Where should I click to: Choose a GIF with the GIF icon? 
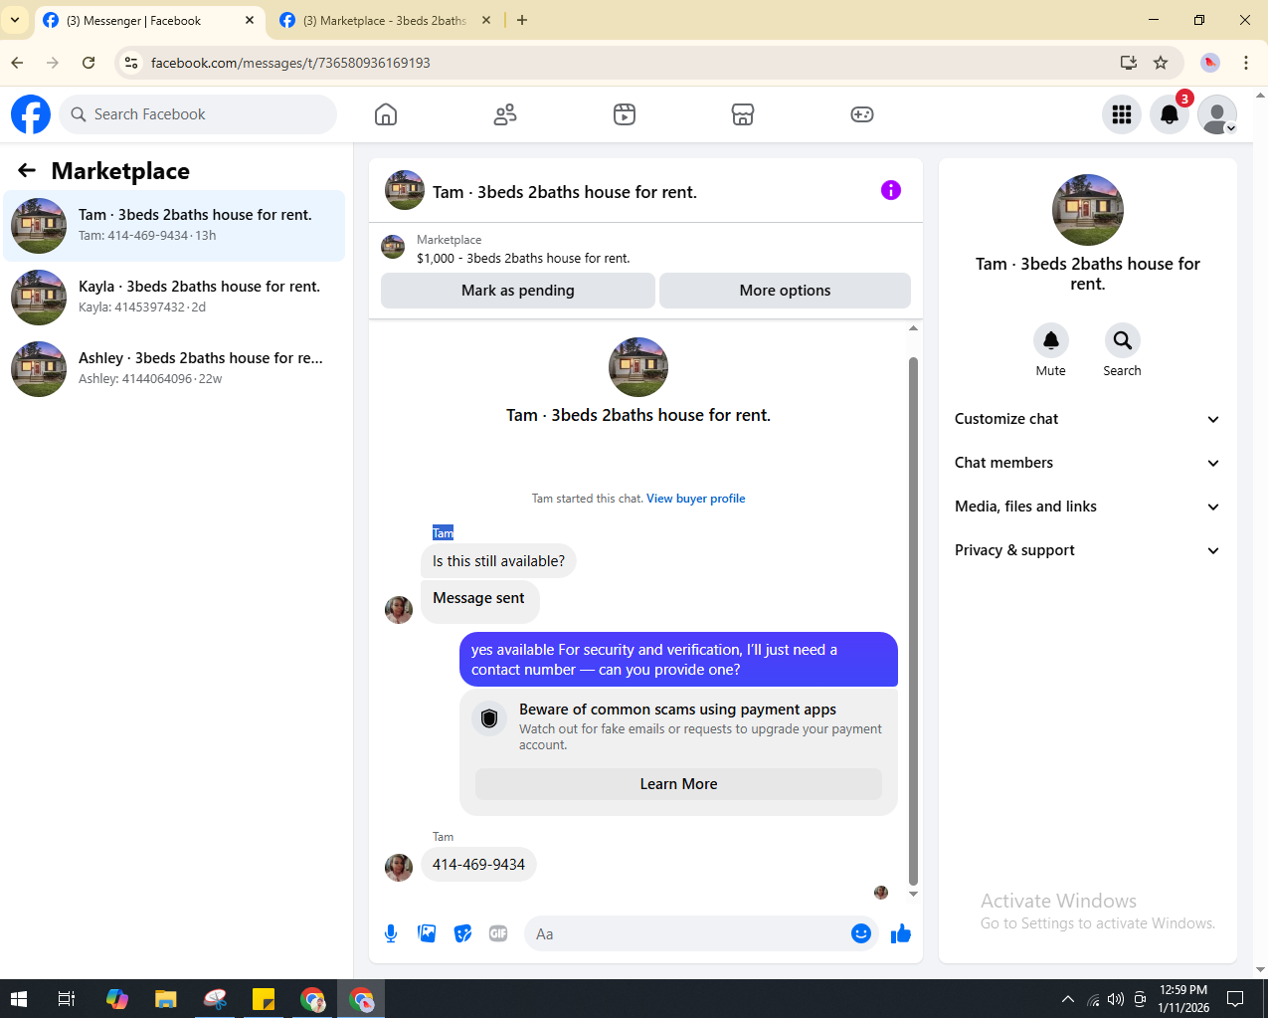[x=498, y=933]
